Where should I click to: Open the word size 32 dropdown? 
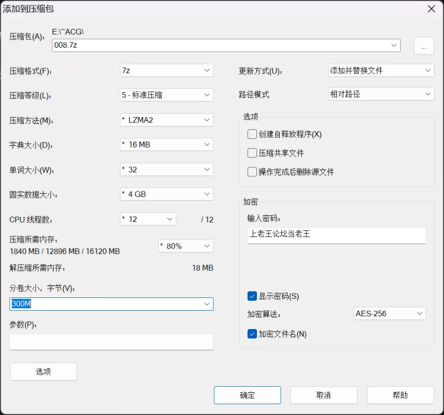point(167,170)
